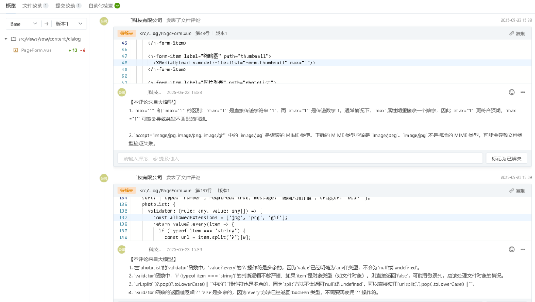The width and height of the screenshot is (535, 302).
Task: Click emoji reaction icon on first comment
Action: point(512,92)
